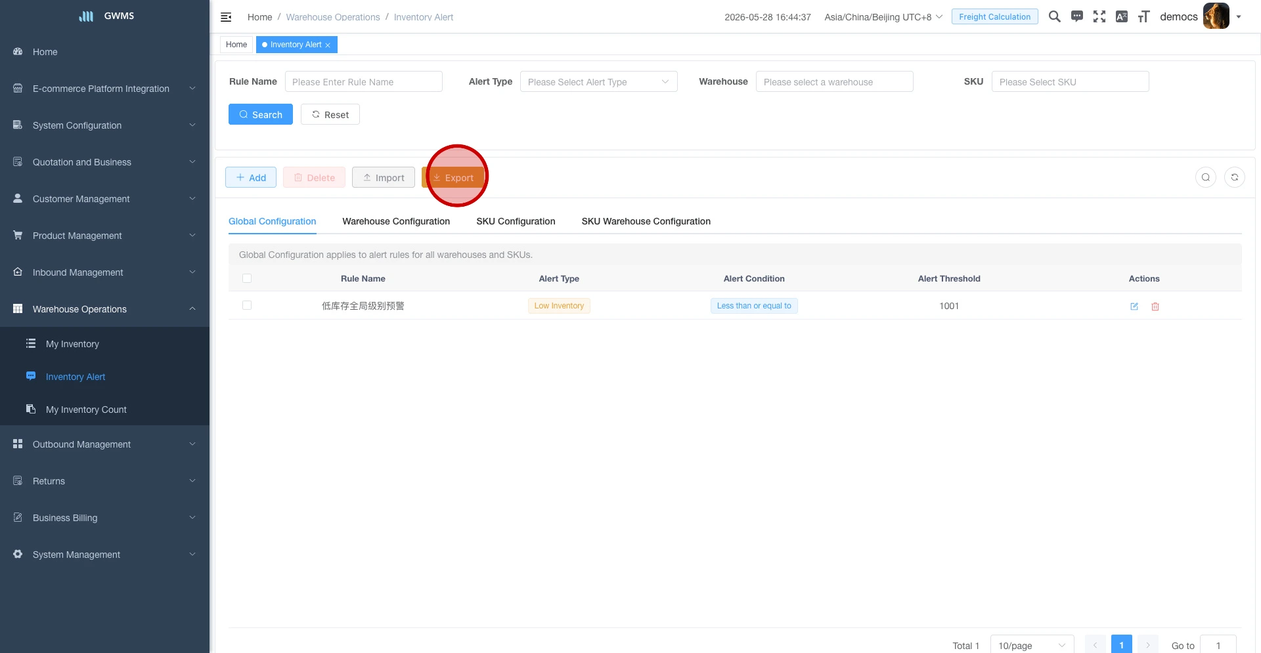Collapse the sidebar with hamburger icon
This screenshot has width=1261, height=653.
pos(226,17)
